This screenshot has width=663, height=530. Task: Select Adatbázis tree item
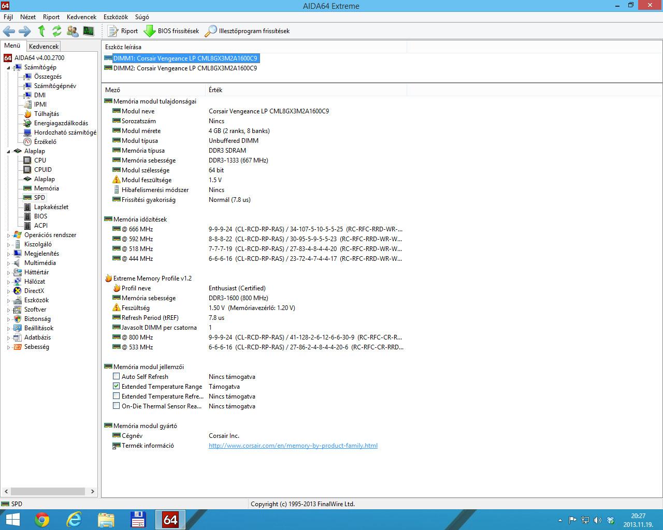tap(37, 337)
